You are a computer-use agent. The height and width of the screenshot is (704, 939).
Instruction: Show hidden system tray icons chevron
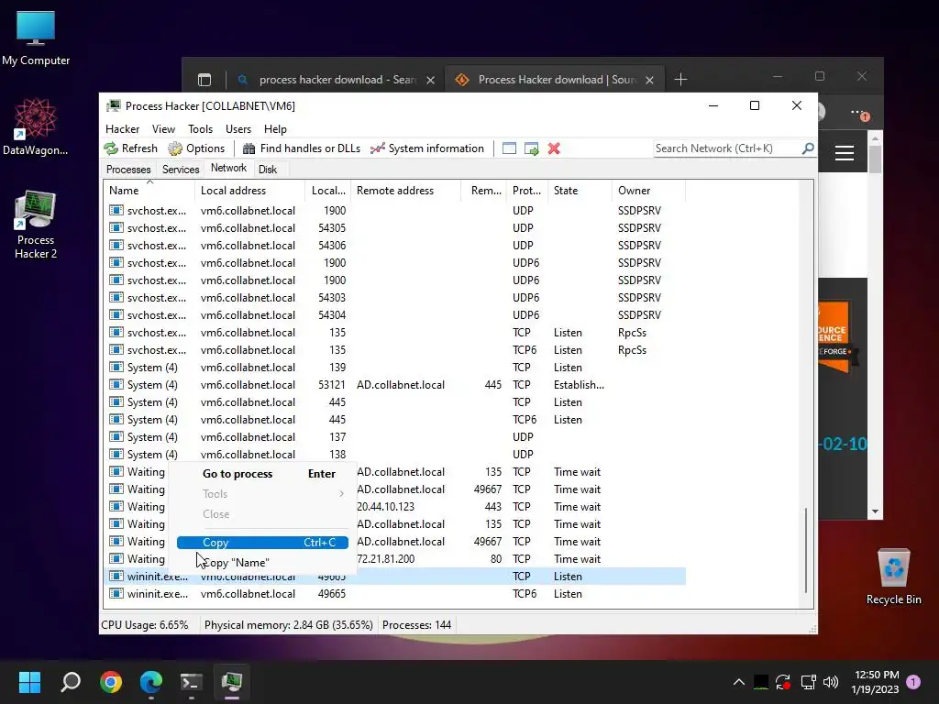pyautogui.click(x=738, y=682)
